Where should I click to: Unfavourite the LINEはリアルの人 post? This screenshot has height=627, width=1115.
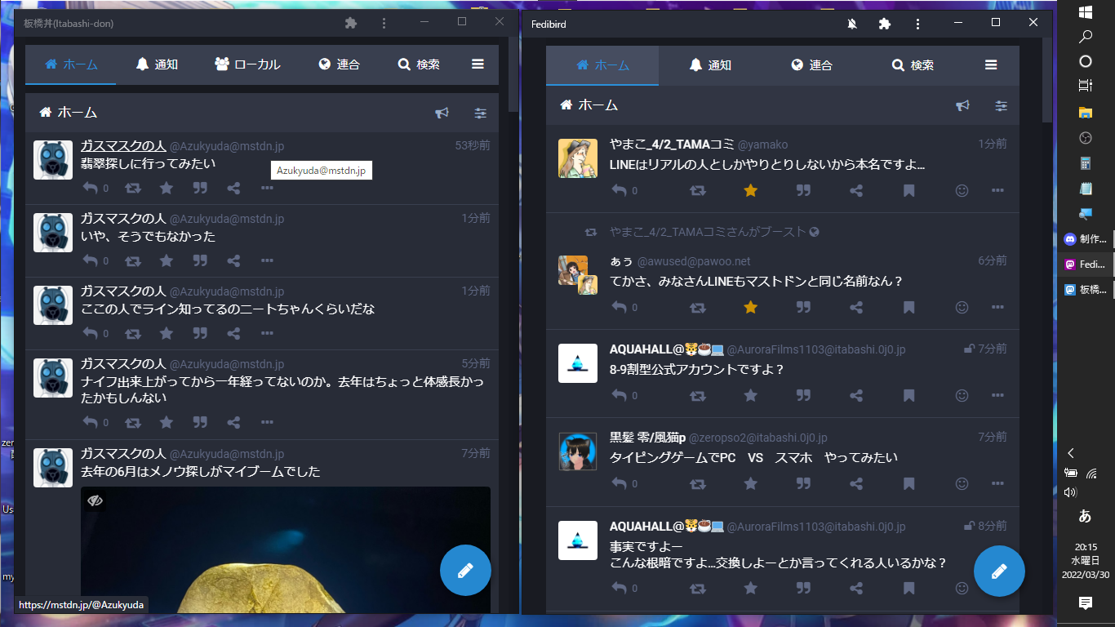point(751,190)
